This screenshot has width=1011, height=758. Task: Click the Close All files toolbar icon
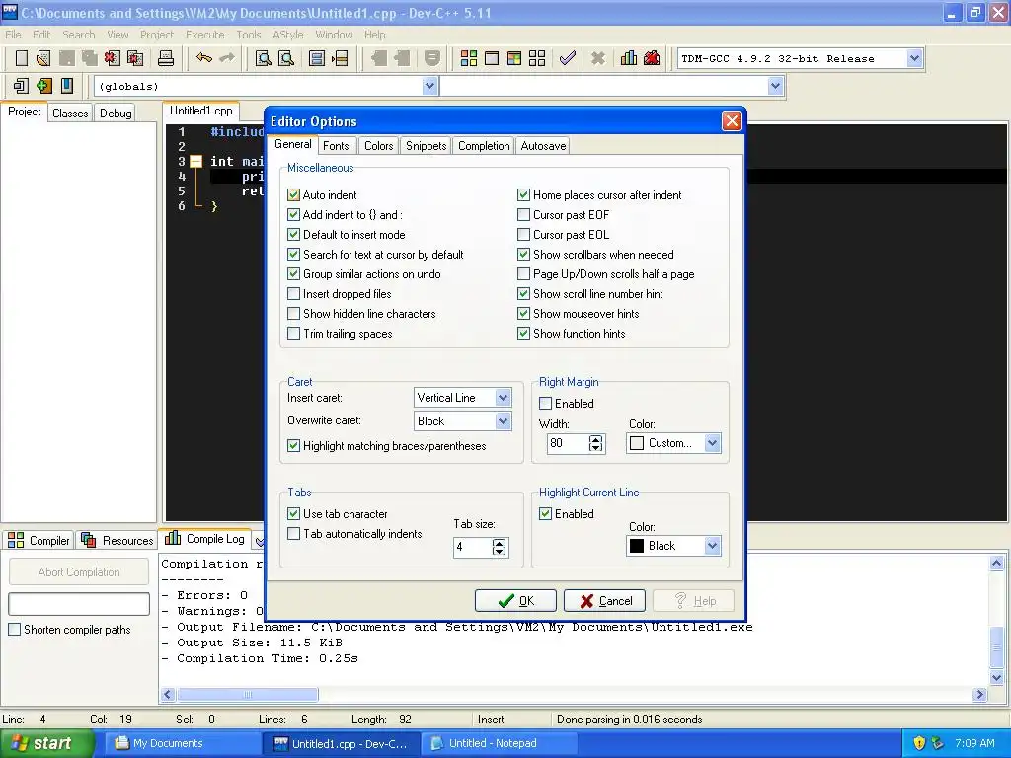[x=135, y=58]
